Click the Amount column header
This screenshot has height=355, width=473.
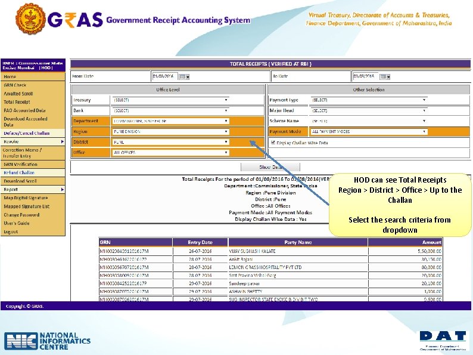click(x=405, y=242)
